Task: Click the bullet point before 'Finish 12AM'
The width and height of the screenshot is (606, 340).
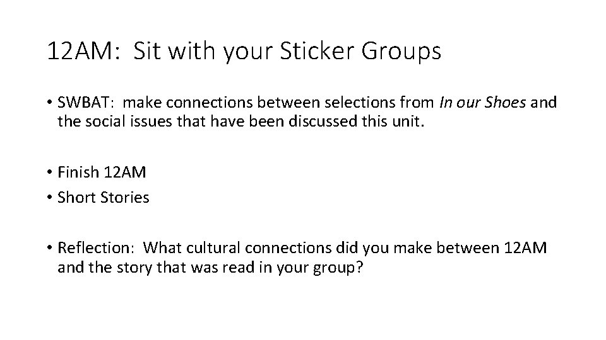Action: click(50, 171)
